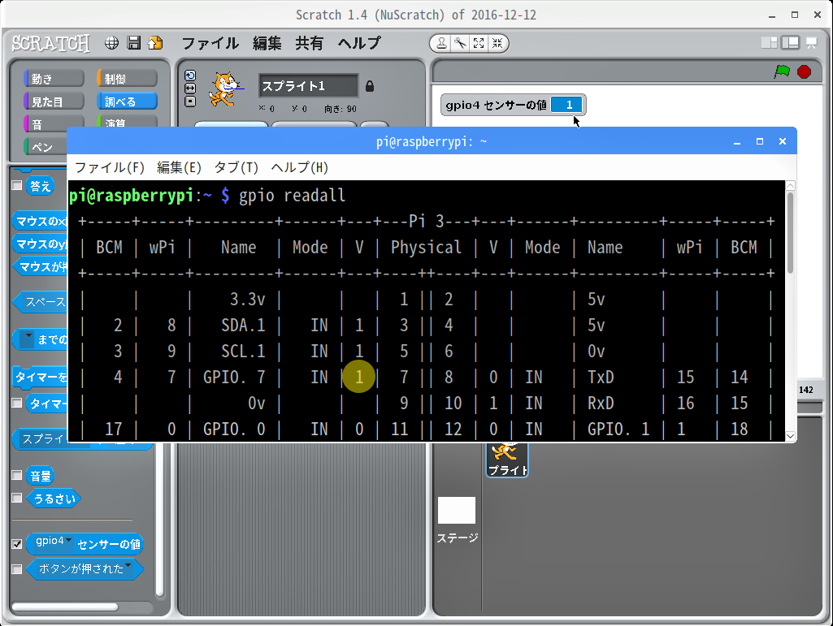
Task: Open the ヘルプ menu in Scratch
Action: (x=360, y=43)
